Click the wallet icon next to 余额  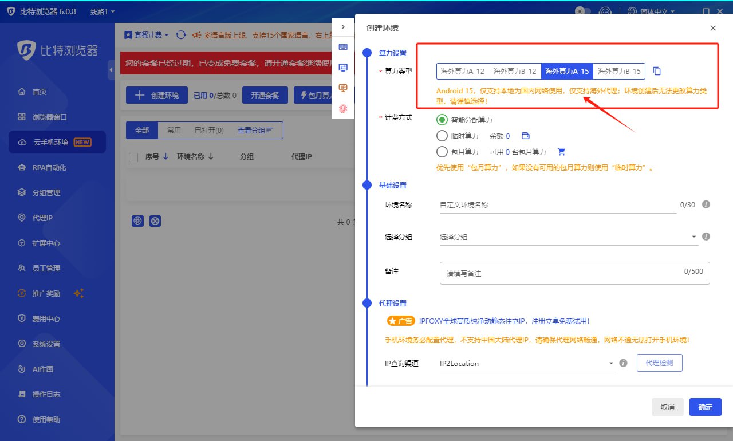pos(525,136)
